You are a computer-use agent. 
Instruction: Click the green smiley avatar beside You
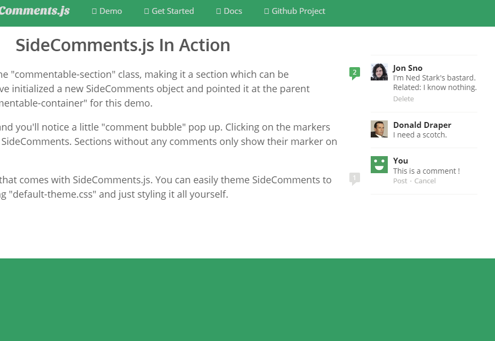[x=379, y=165]
